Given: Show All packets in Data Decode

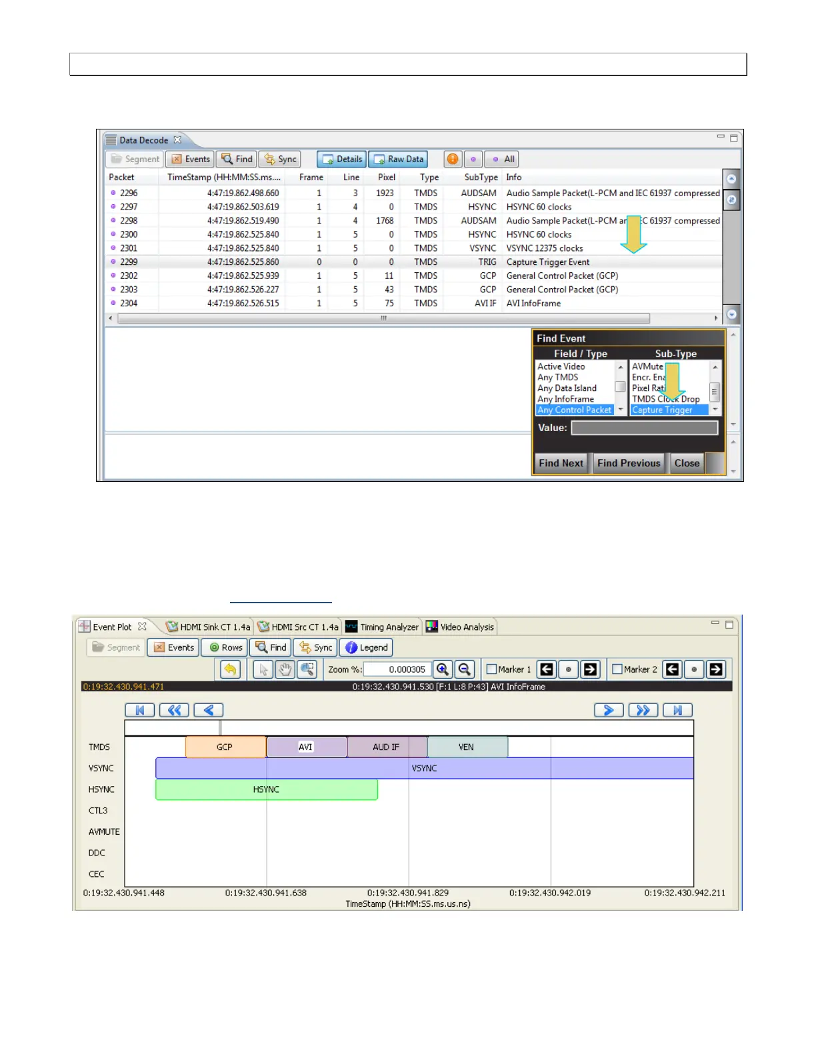Looking at the screenshot, I should click(502, 159).
